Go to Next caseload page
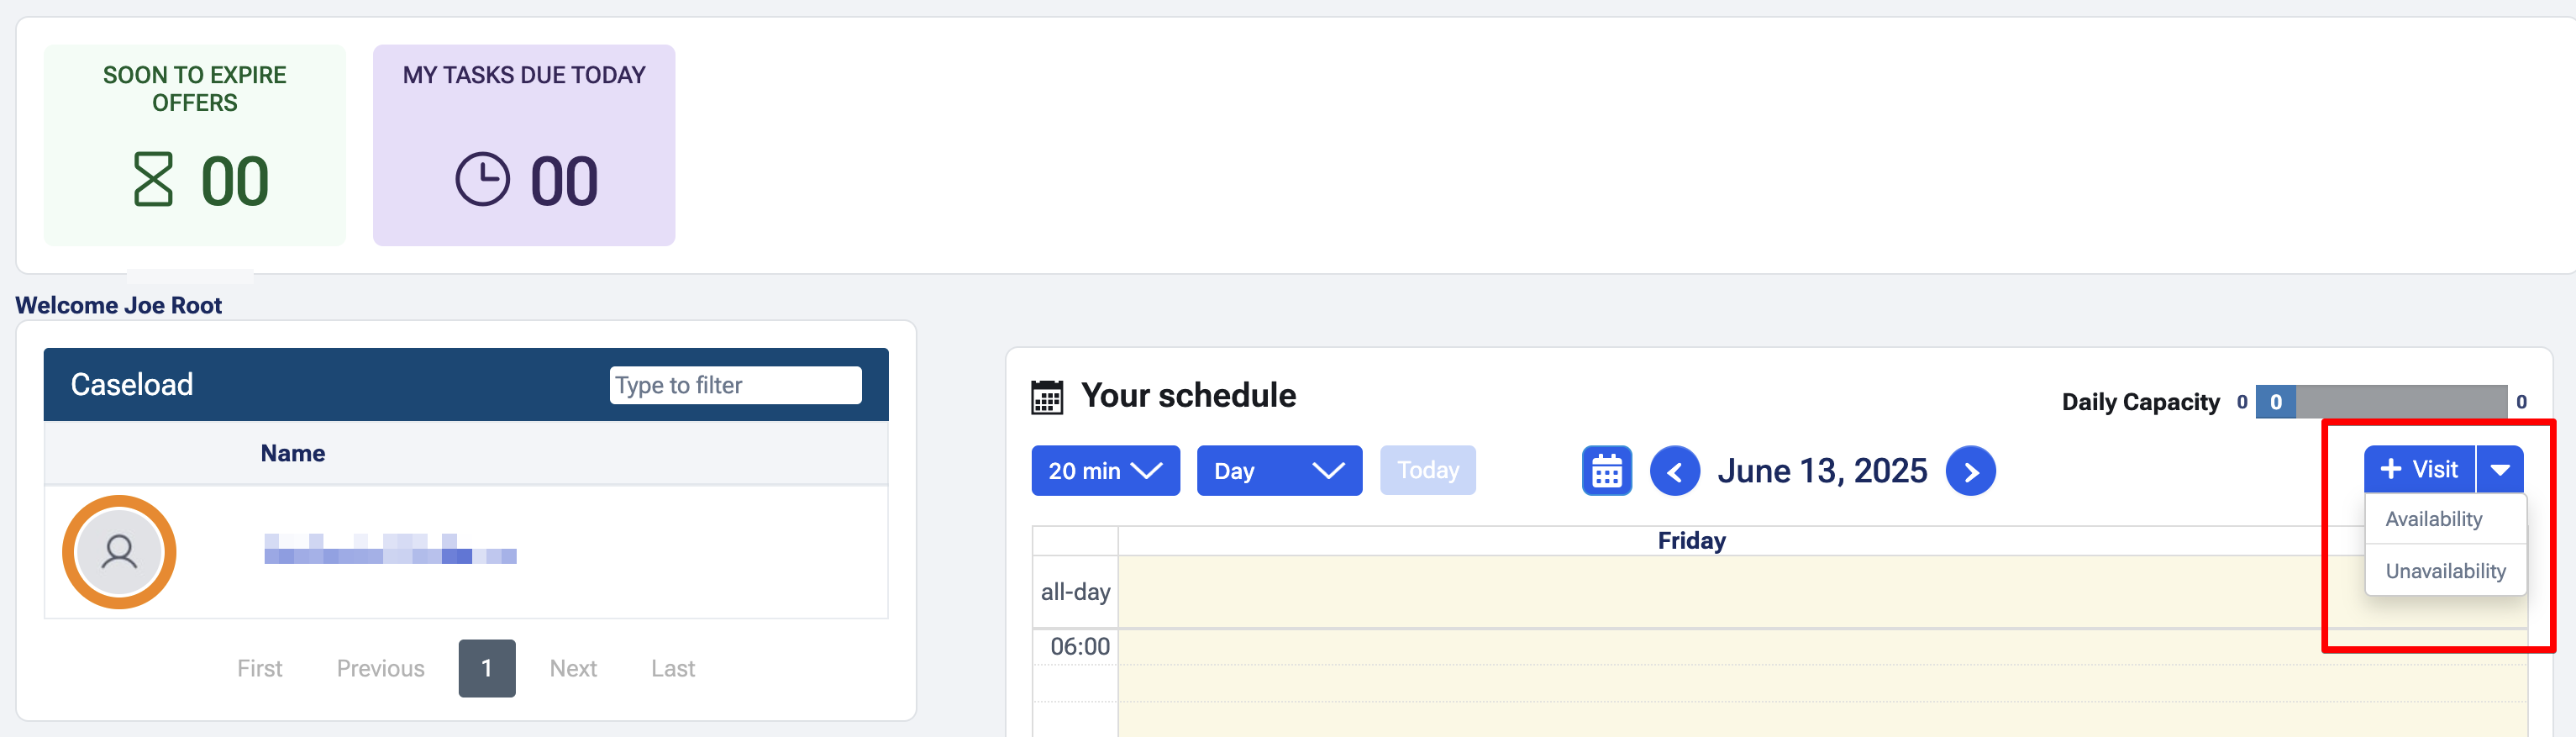2576x737 pixels. tap(573, 668)
